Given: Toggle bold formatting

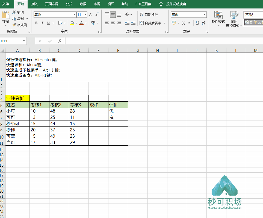Looking at the screenshot, I should (x=36, y=23).
